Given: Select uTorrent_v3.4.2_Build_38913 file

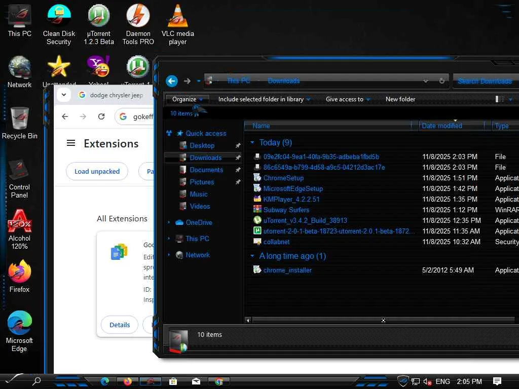Looking at the screenshot, I should tap(305, 220).
